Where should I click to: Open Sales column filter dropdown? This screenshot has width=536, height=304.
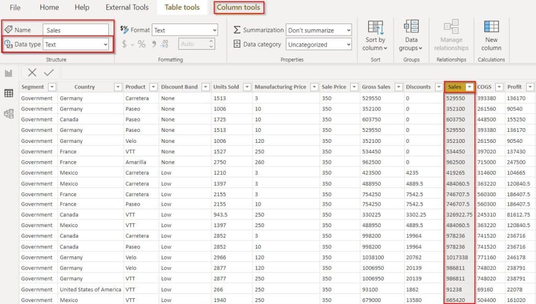[470, 87]
